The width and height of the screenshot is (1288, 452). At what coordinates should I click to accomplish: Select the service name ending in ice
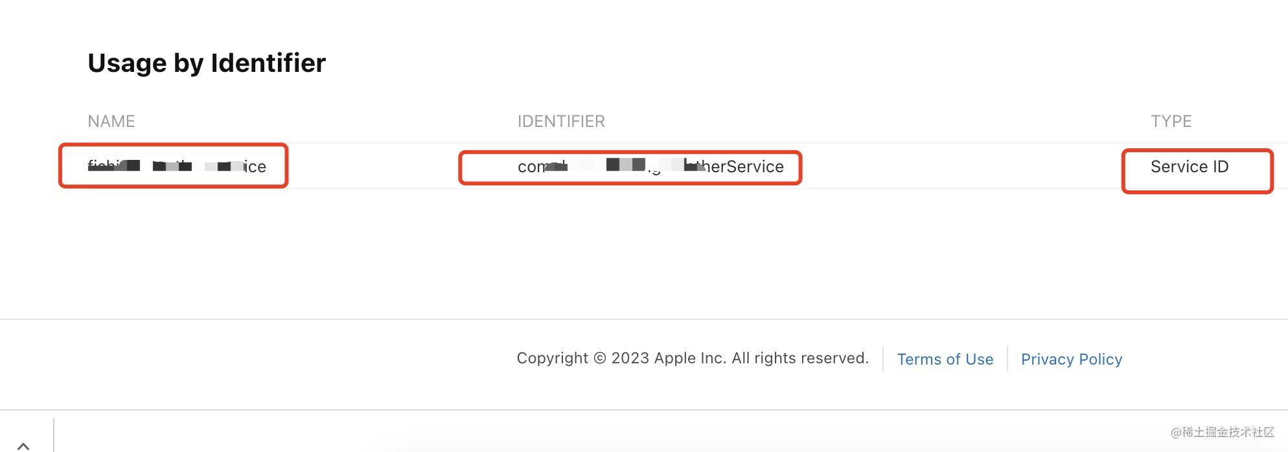pyautogui.click(x=177, y=166)
